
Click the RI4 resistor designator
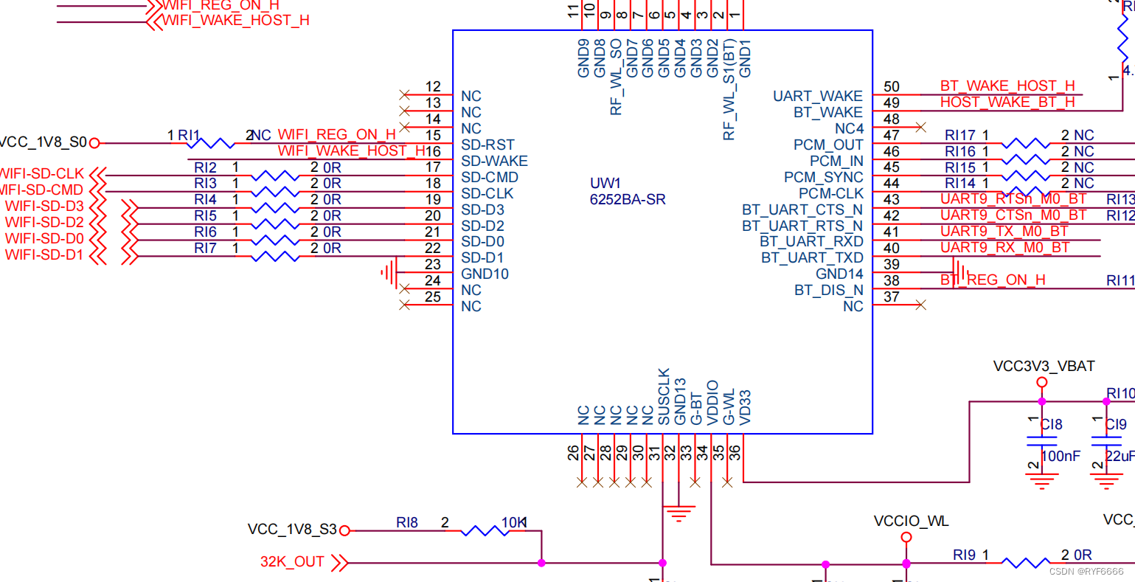[206, 200]
